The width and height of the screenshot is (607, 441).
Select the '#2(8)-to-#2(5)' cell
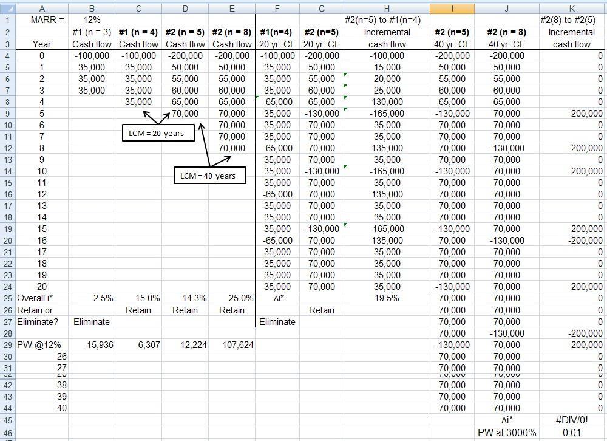click(x=572, y=20)
